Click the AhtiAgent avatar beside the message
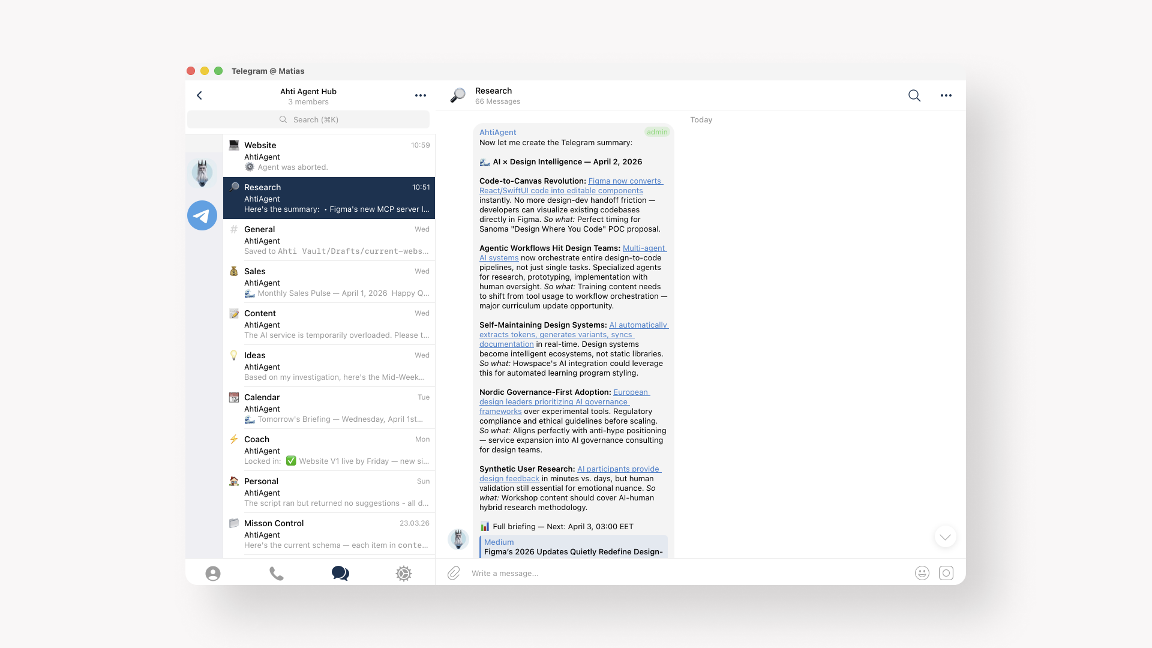The image size is (1152, 648). click(x=458, y=539)
